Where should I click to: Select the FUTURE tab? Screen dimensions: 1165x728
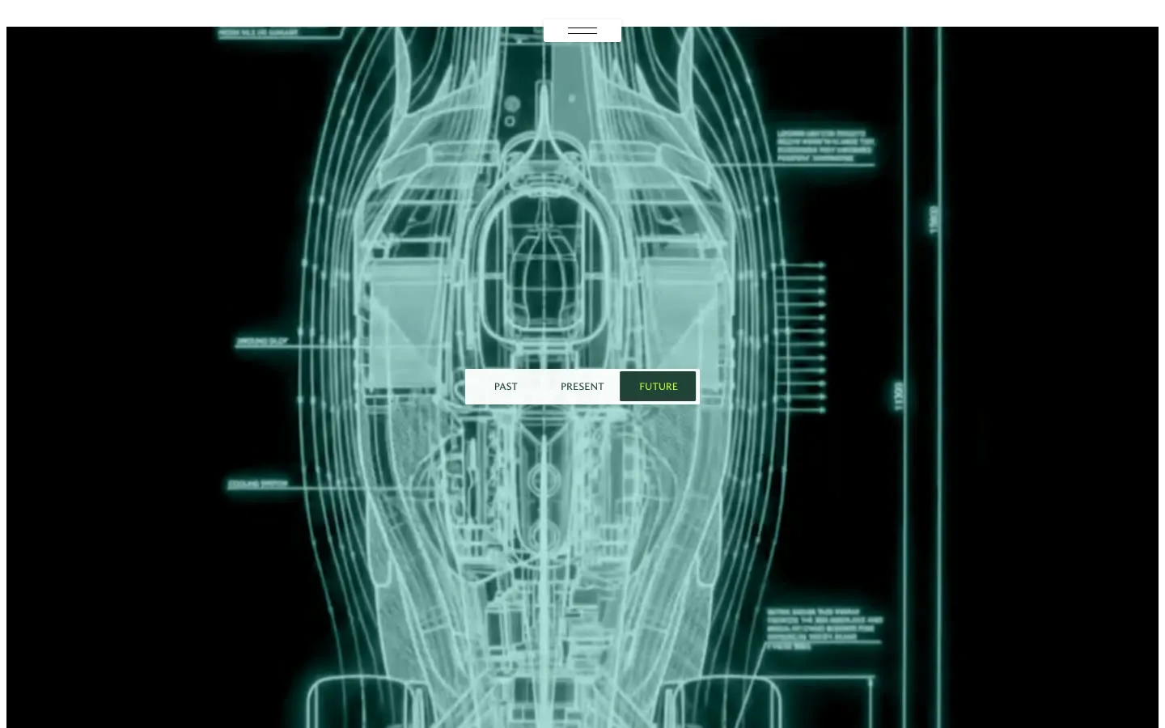[658, 387]
